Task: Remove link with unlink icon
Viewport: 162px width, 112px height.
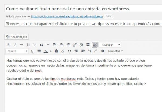Action: [x=81, y=45]
